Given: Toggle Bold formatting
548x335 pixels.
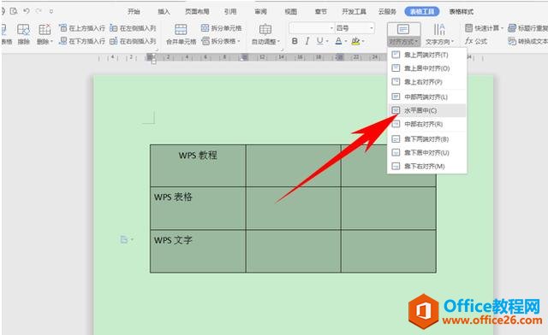Looking at the screenshot, I should click(295, 41).
